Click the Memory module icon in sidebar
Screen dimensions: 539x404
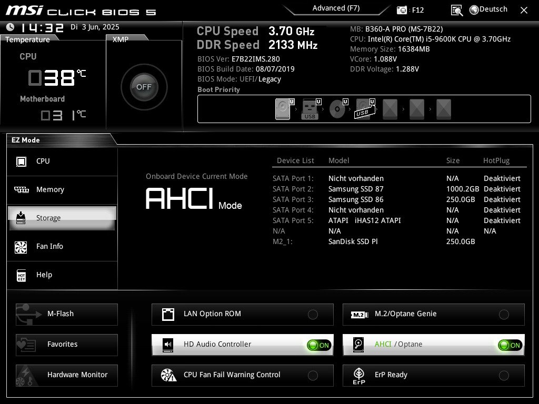click(21, 189)
